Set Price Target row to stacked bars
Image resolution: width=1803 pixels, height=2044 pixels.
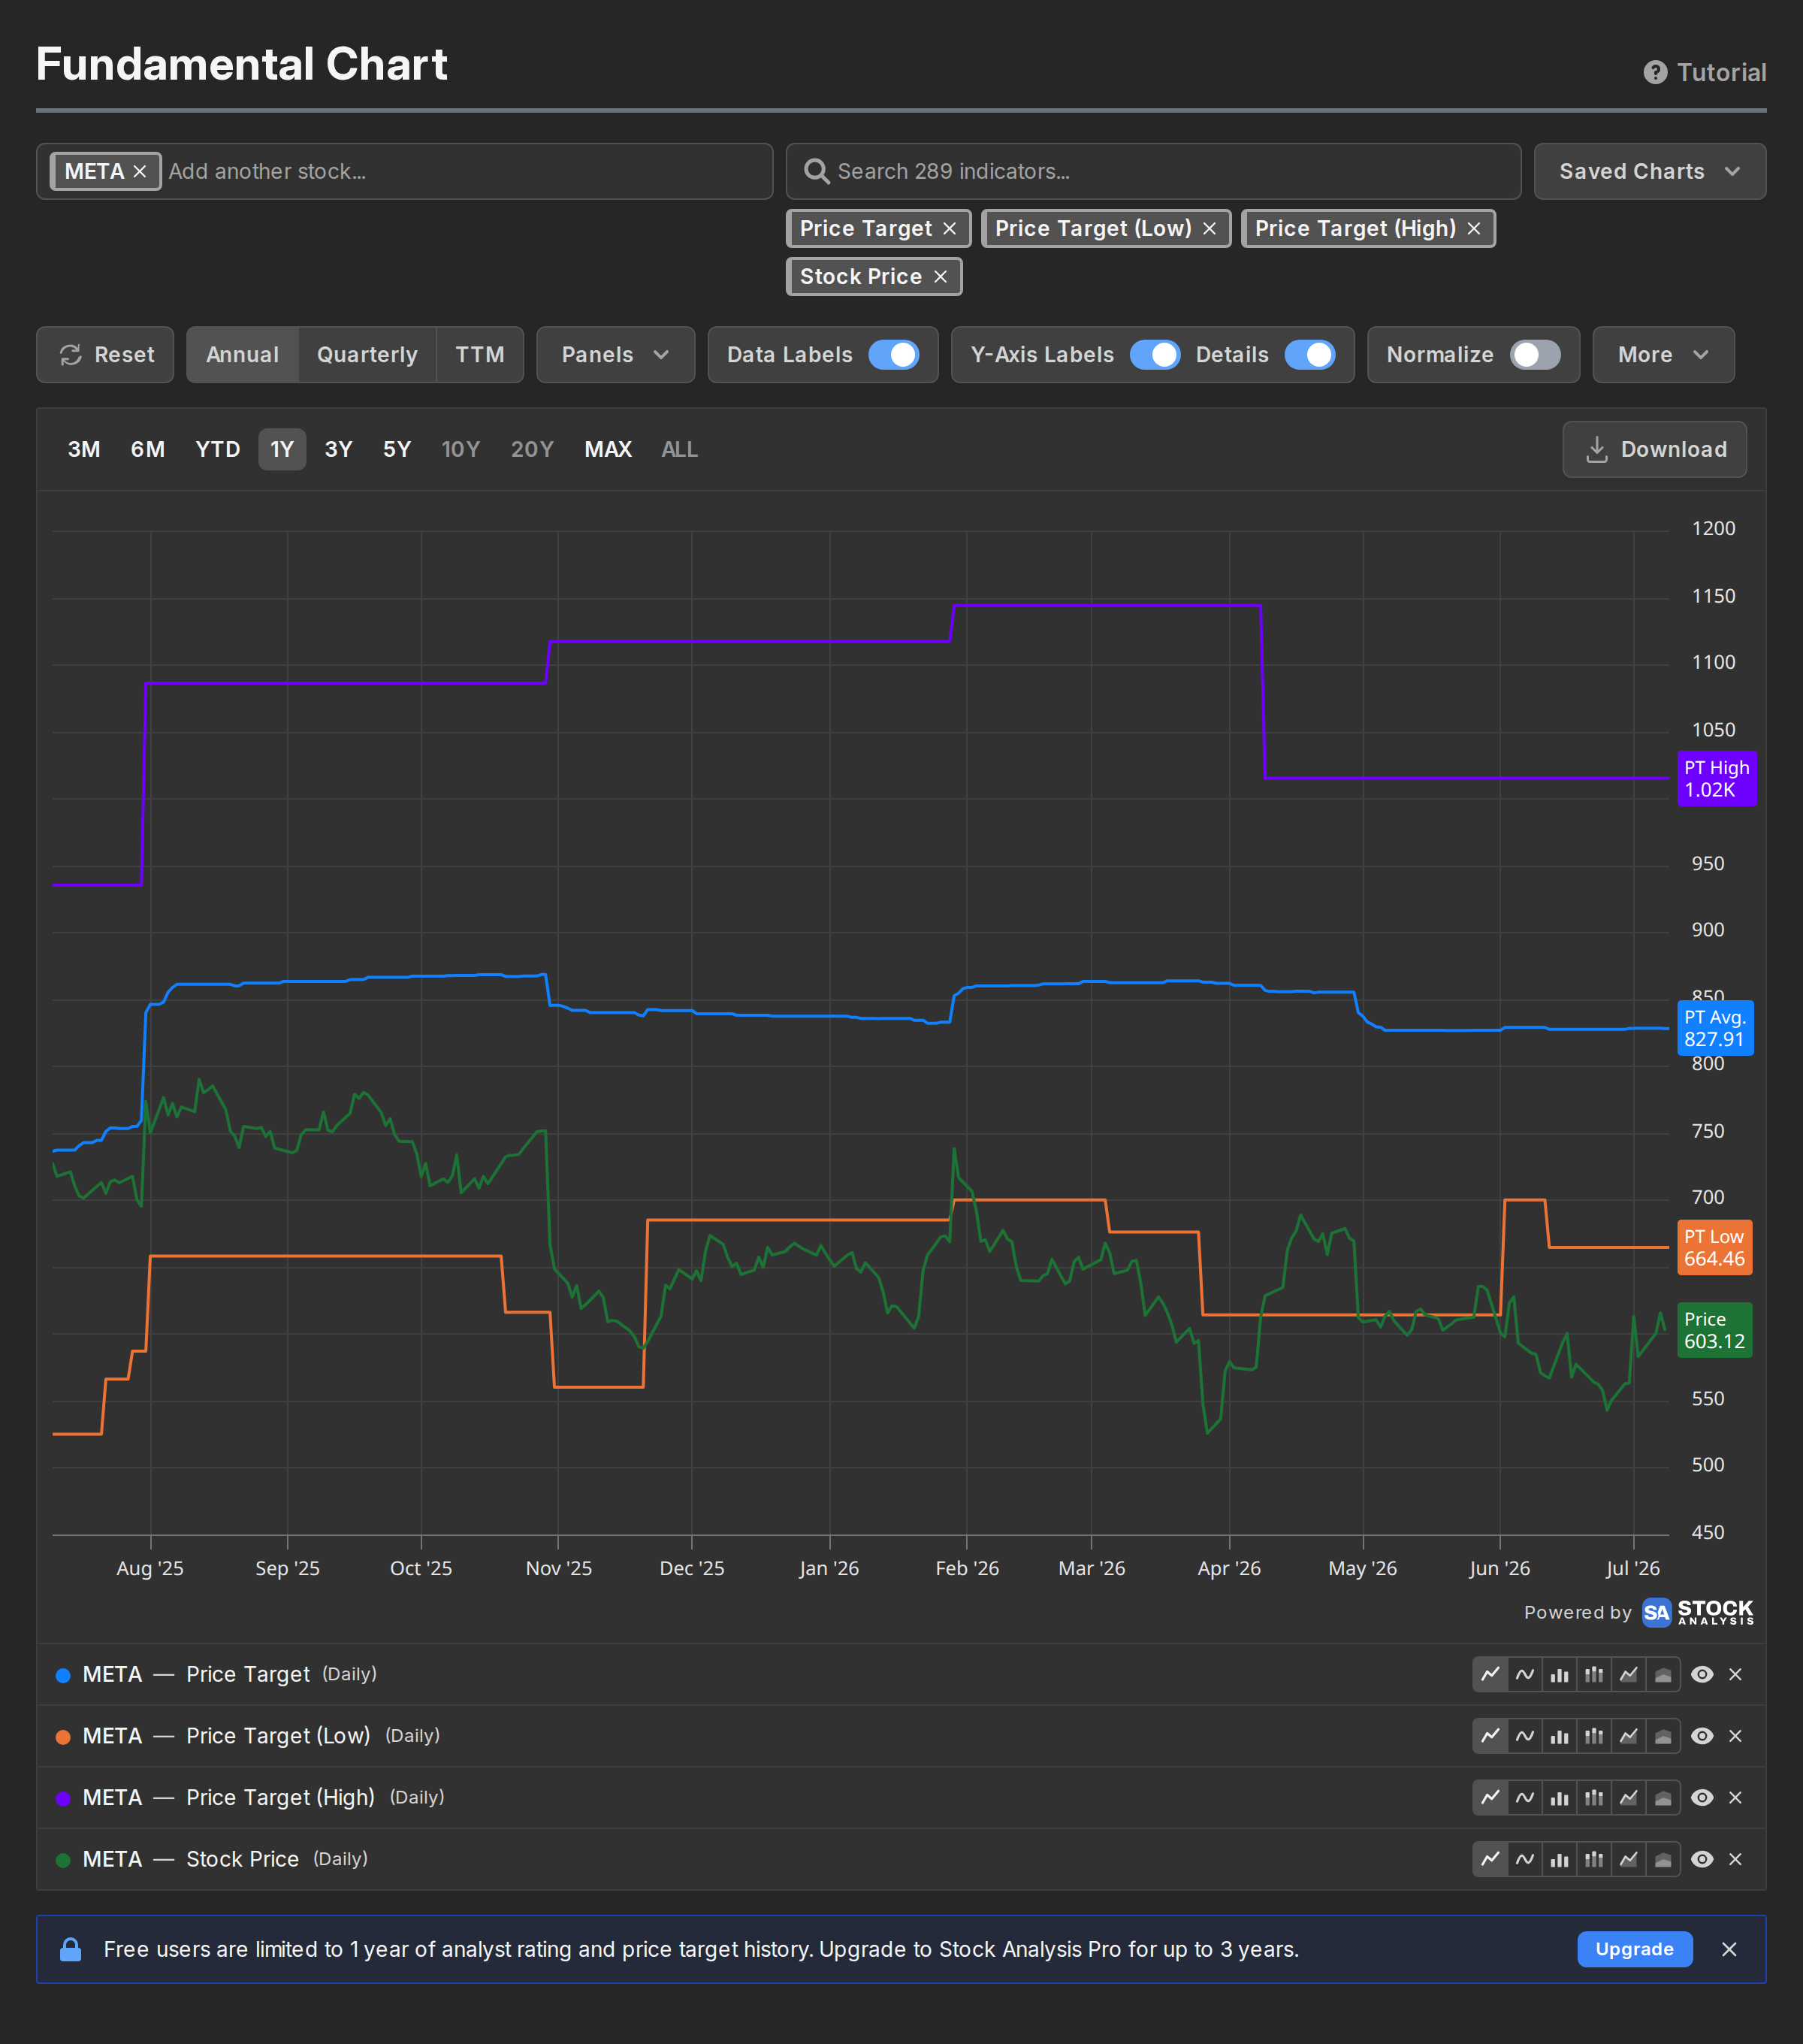pyautogui.click(x=1594, y=1674)
